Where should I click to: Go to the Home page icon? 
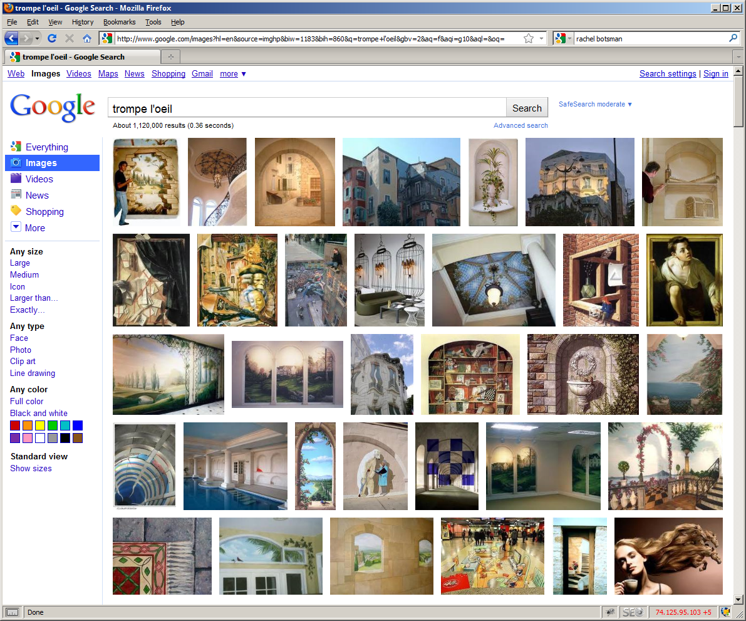point(86,39)
